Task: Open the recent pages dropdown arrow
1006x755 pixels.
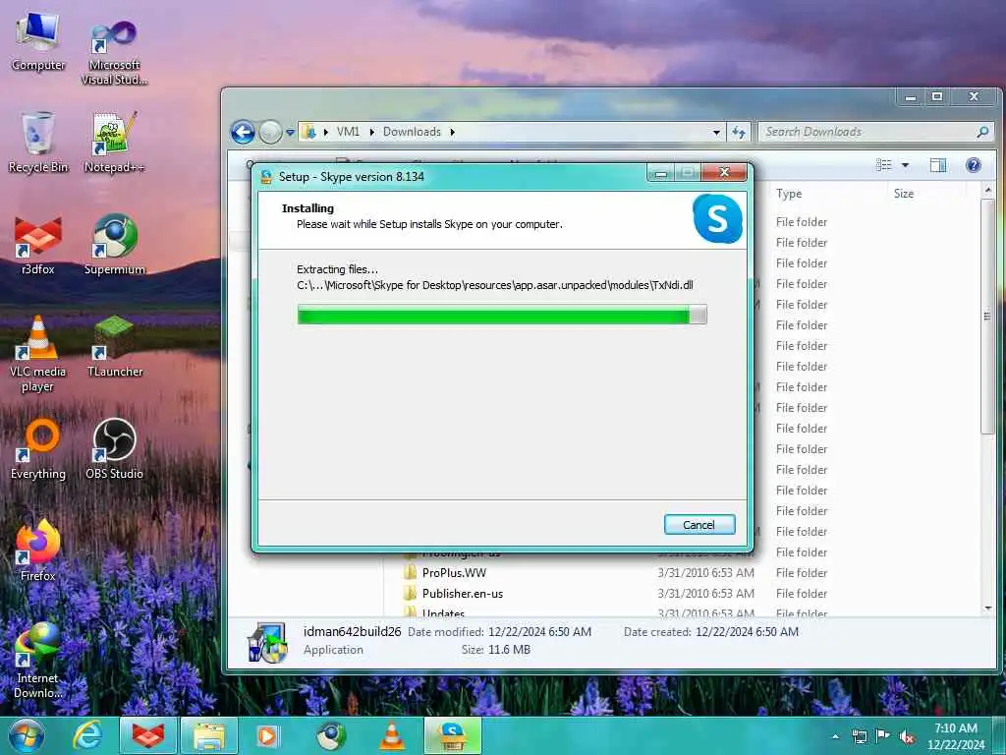Action: tap(290, 133)
